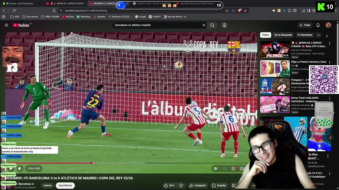The width and height of the screenshot is (339, 190).
Task: Go back in the browser
Action: (x=4, y=11)
